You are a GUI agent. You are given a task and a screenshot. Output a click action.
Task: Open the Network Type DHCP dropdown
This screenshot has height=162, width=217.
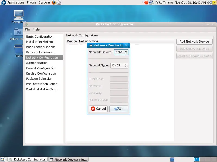(x=119, y=65)
